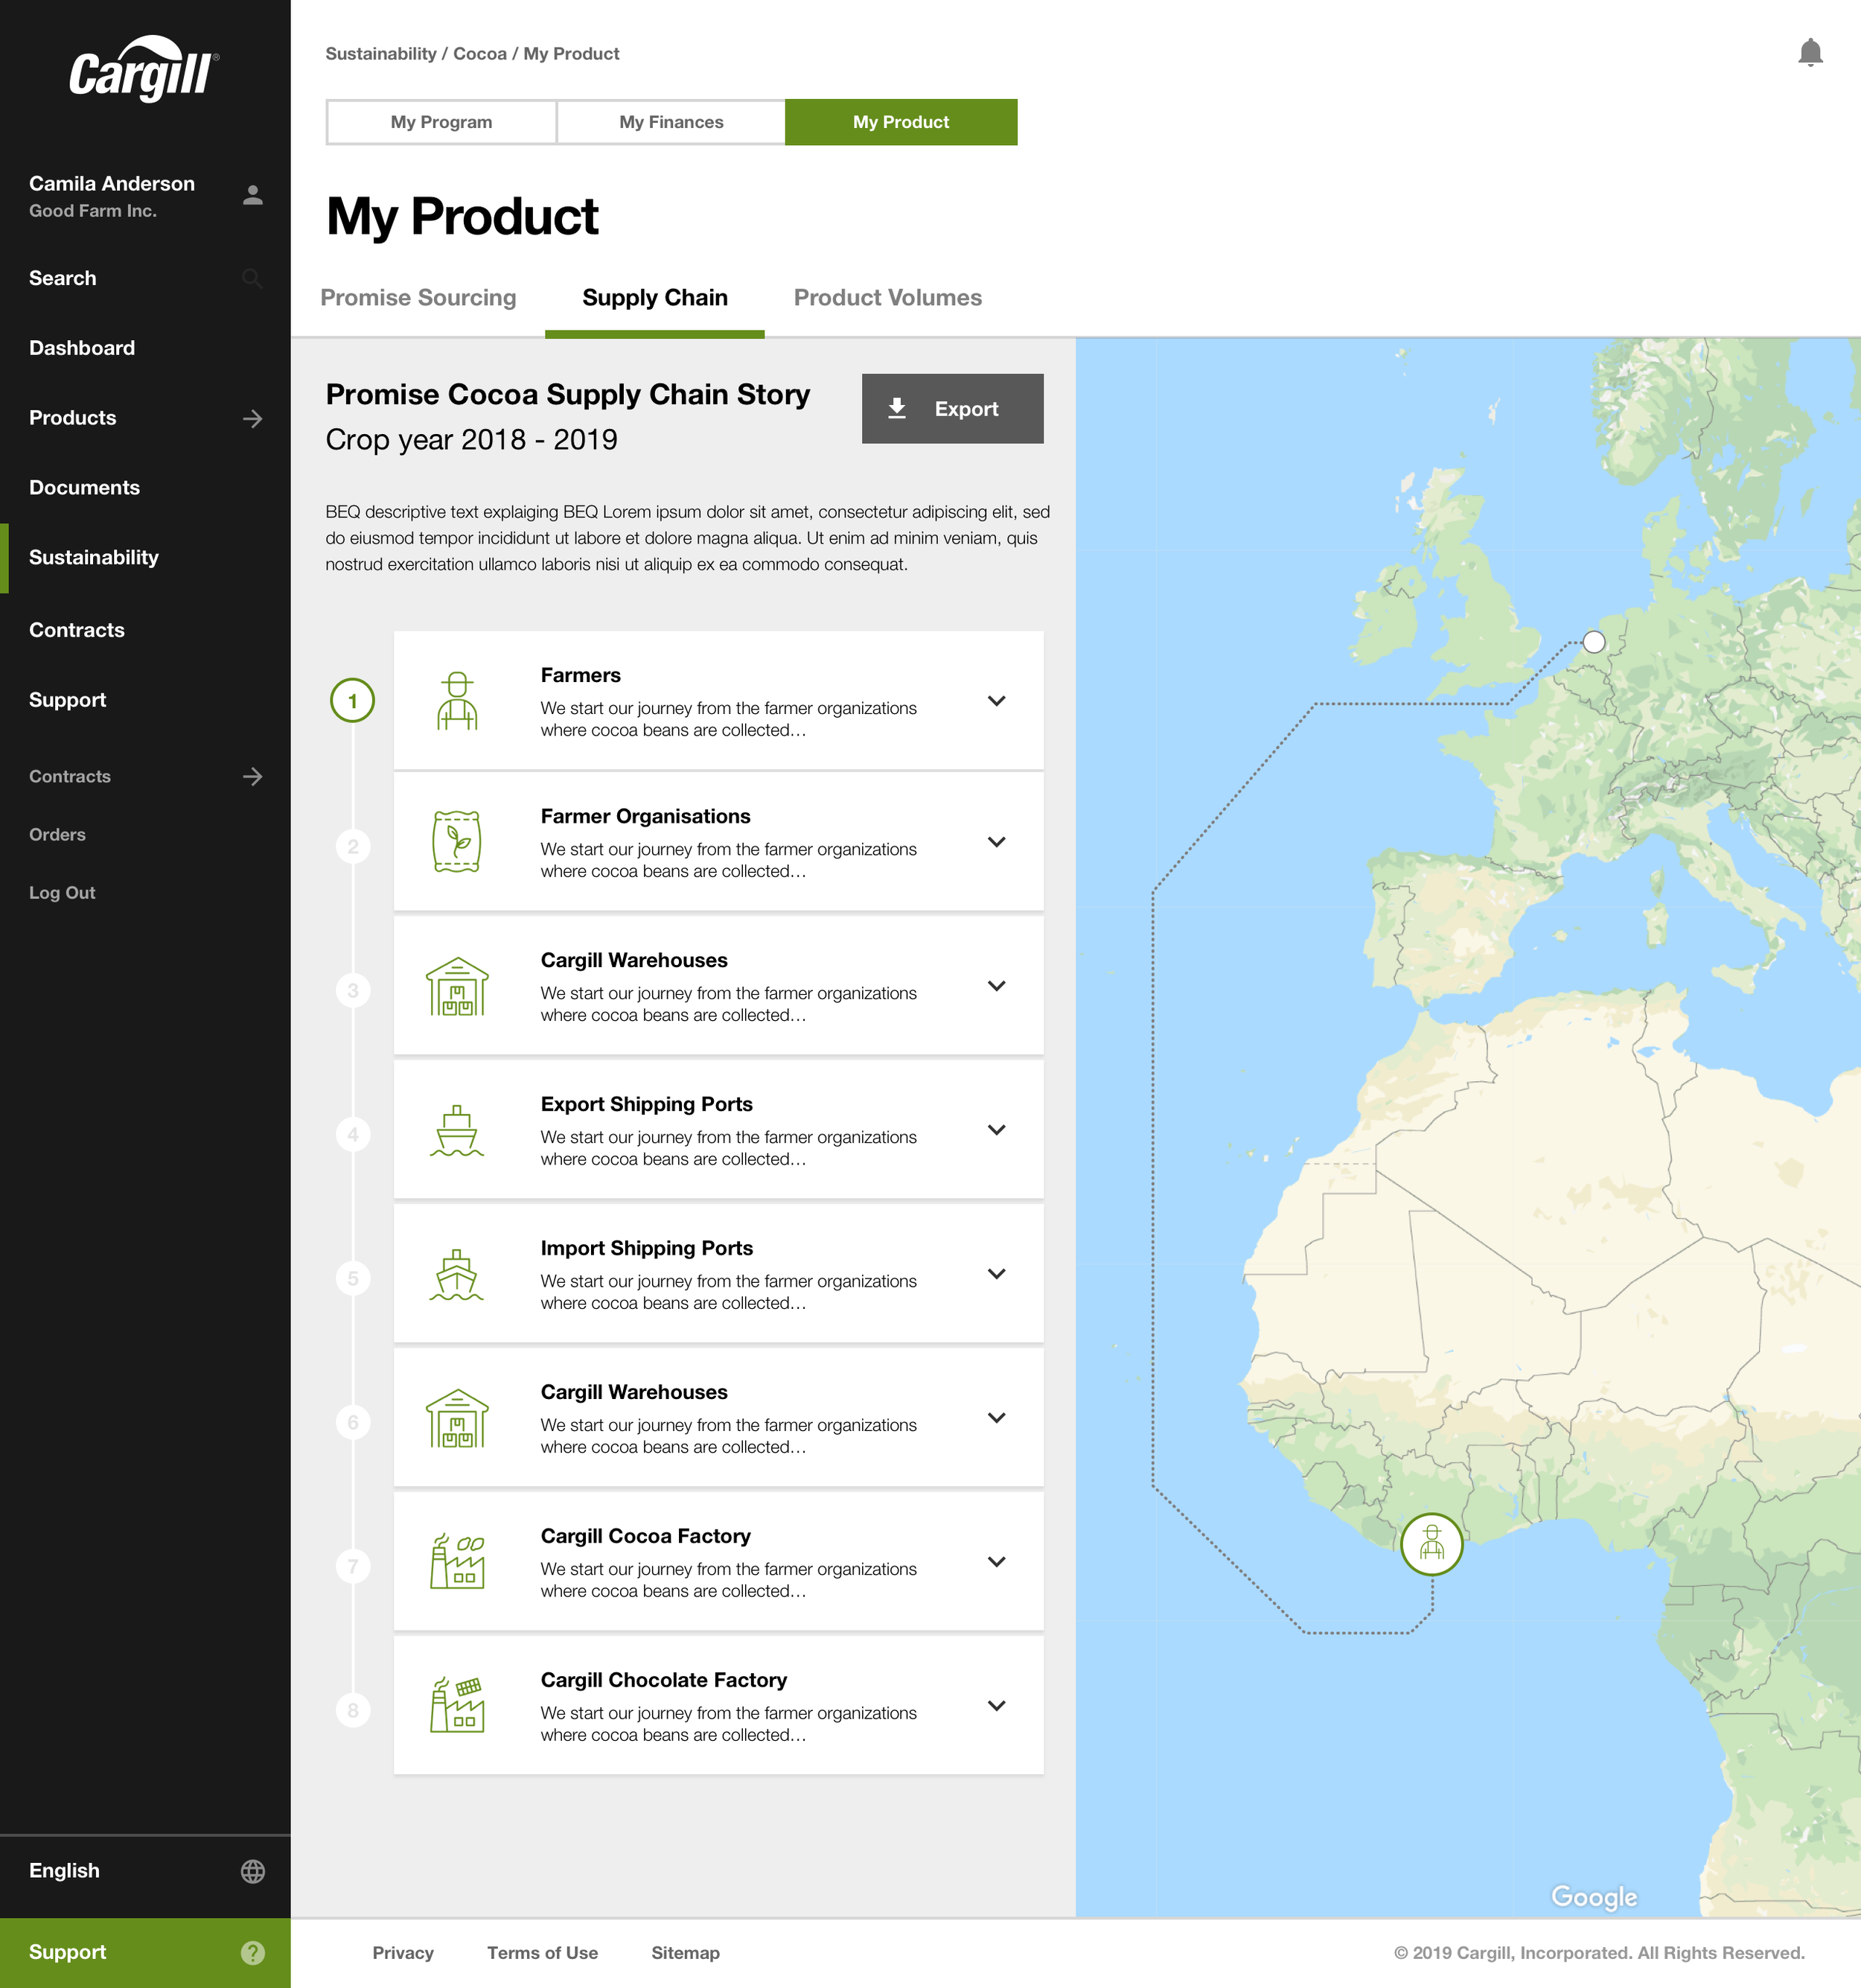Click the Cargill Cocoa Factory title

646,1536
